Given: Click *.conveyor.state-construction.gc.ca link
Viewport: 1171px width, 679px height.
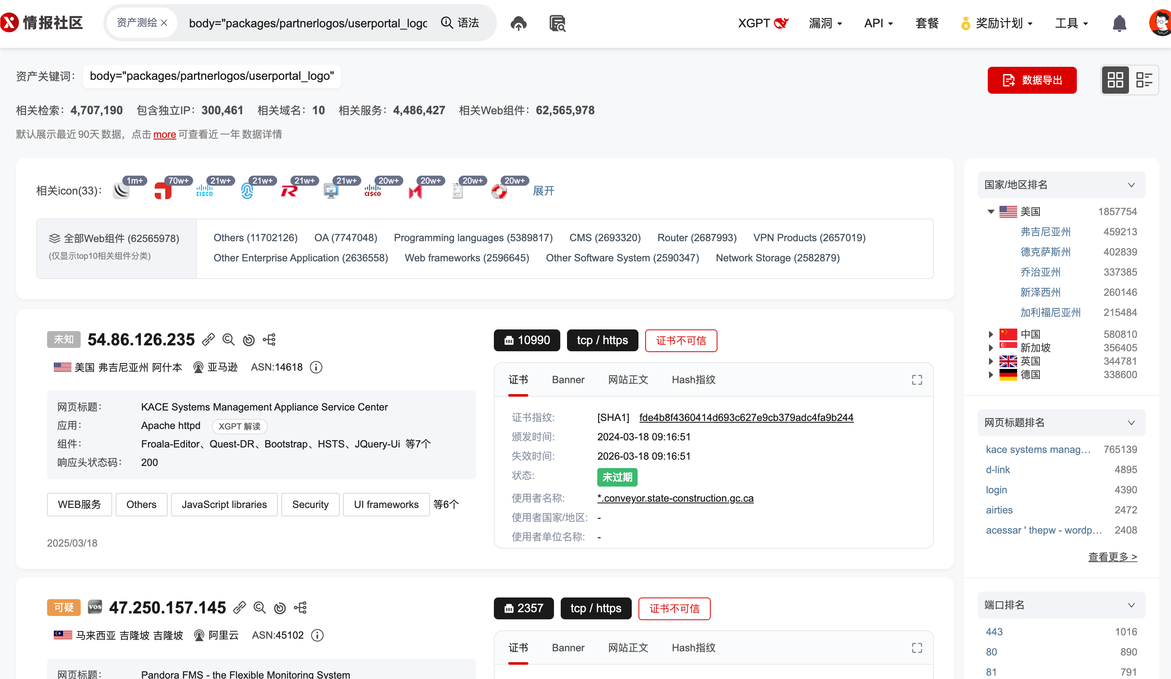Looking at the screenshot, I should 675,498.
